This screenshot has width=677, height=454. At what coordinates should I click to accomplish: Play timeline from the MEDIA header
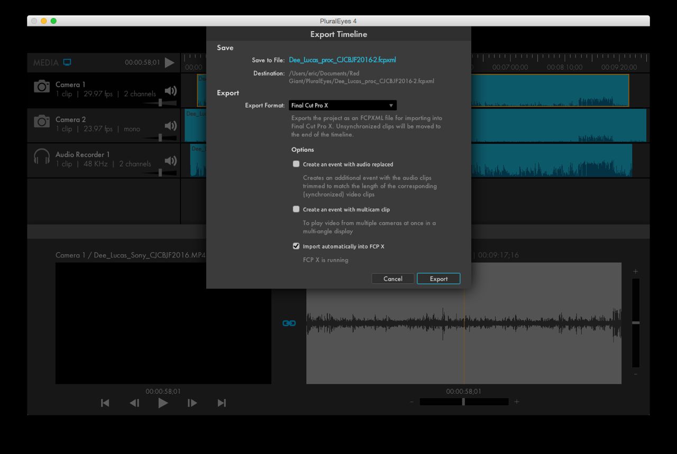169,62
